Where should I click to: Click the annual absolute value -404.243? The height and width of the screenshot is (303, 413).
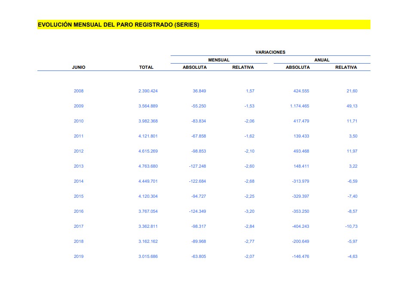click(x=300, y=226)
